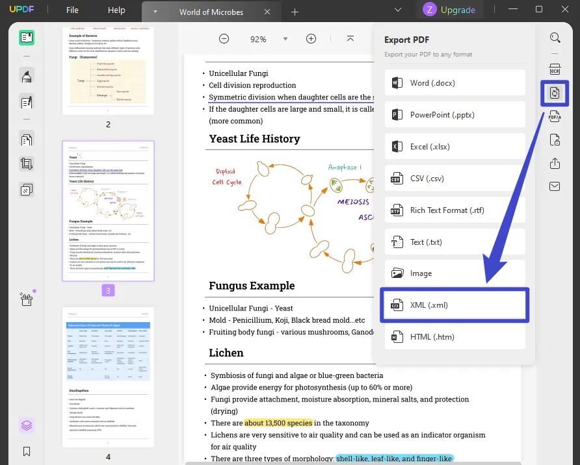Expand the open tabs list chevron
The image size is (580, 465).
click(x=397, y=11)
